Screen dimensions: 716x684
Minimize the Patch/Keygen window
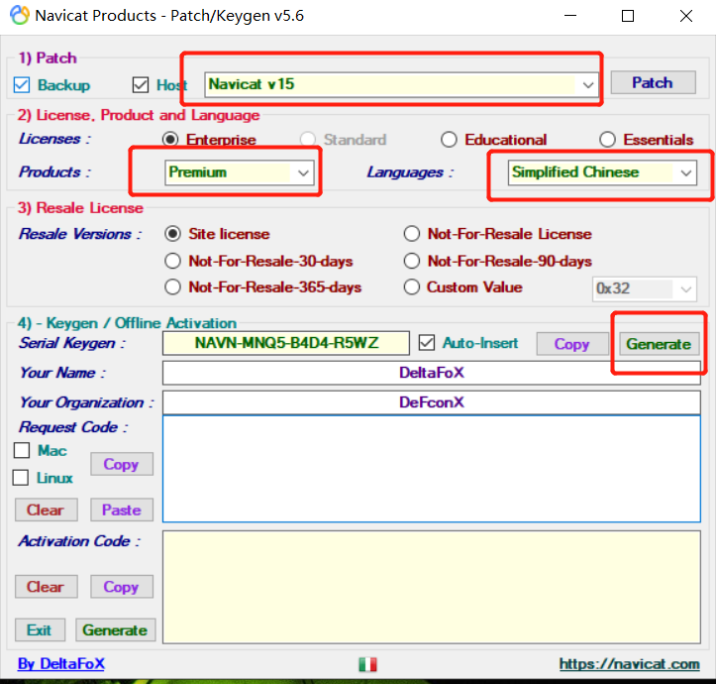(x=570, y=16)
